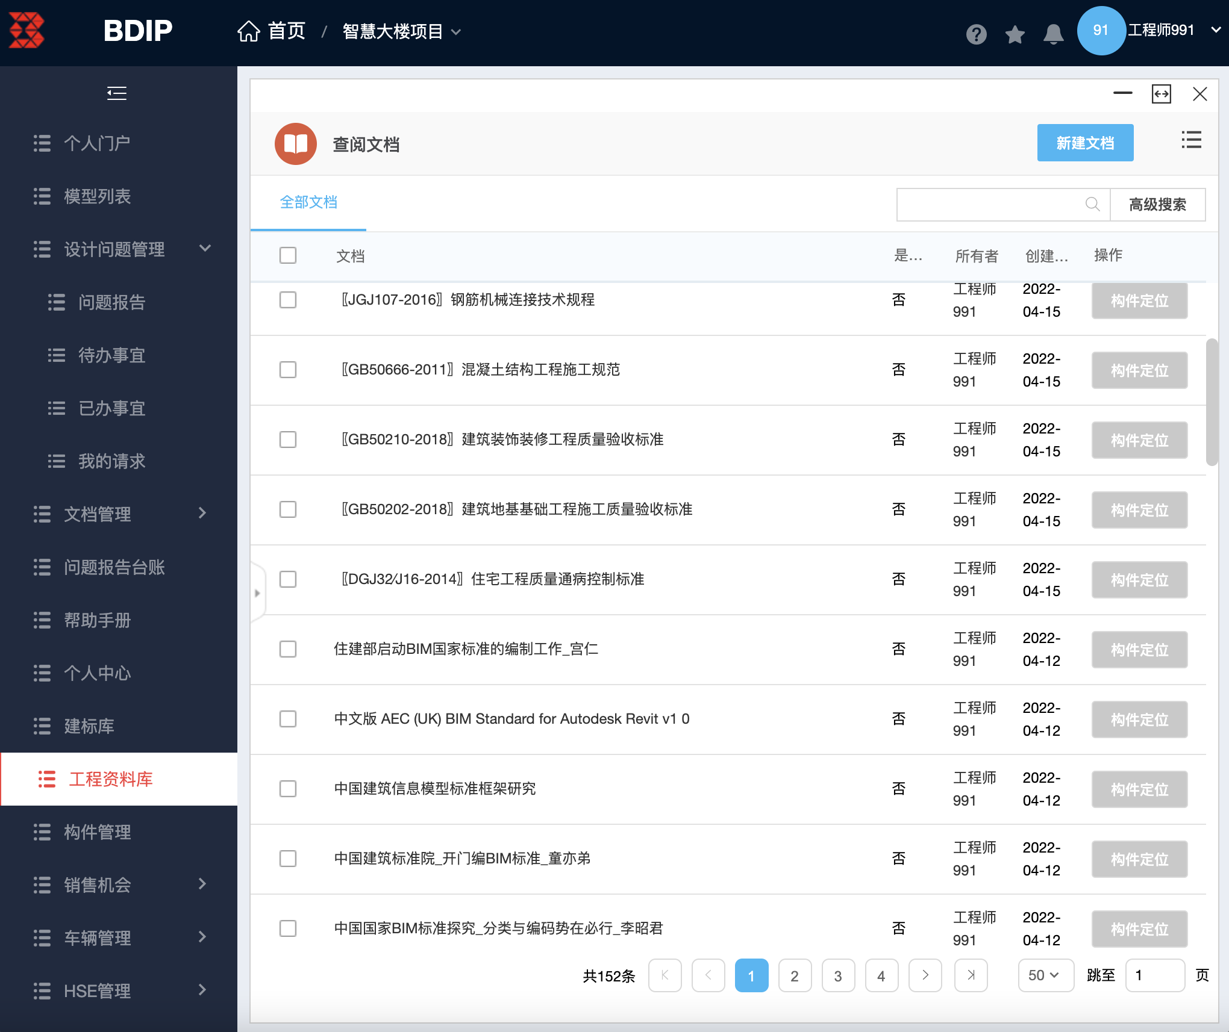This screenshot has height=1032, width=1229.
Task: Open the help question mark icon
Action: pos(976,34)
